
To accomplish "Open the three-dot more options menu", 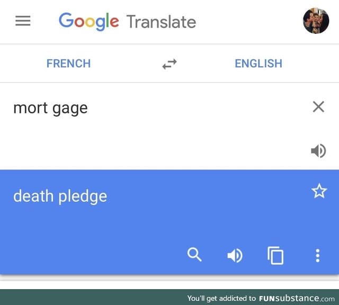I will [x=318, y=256].
